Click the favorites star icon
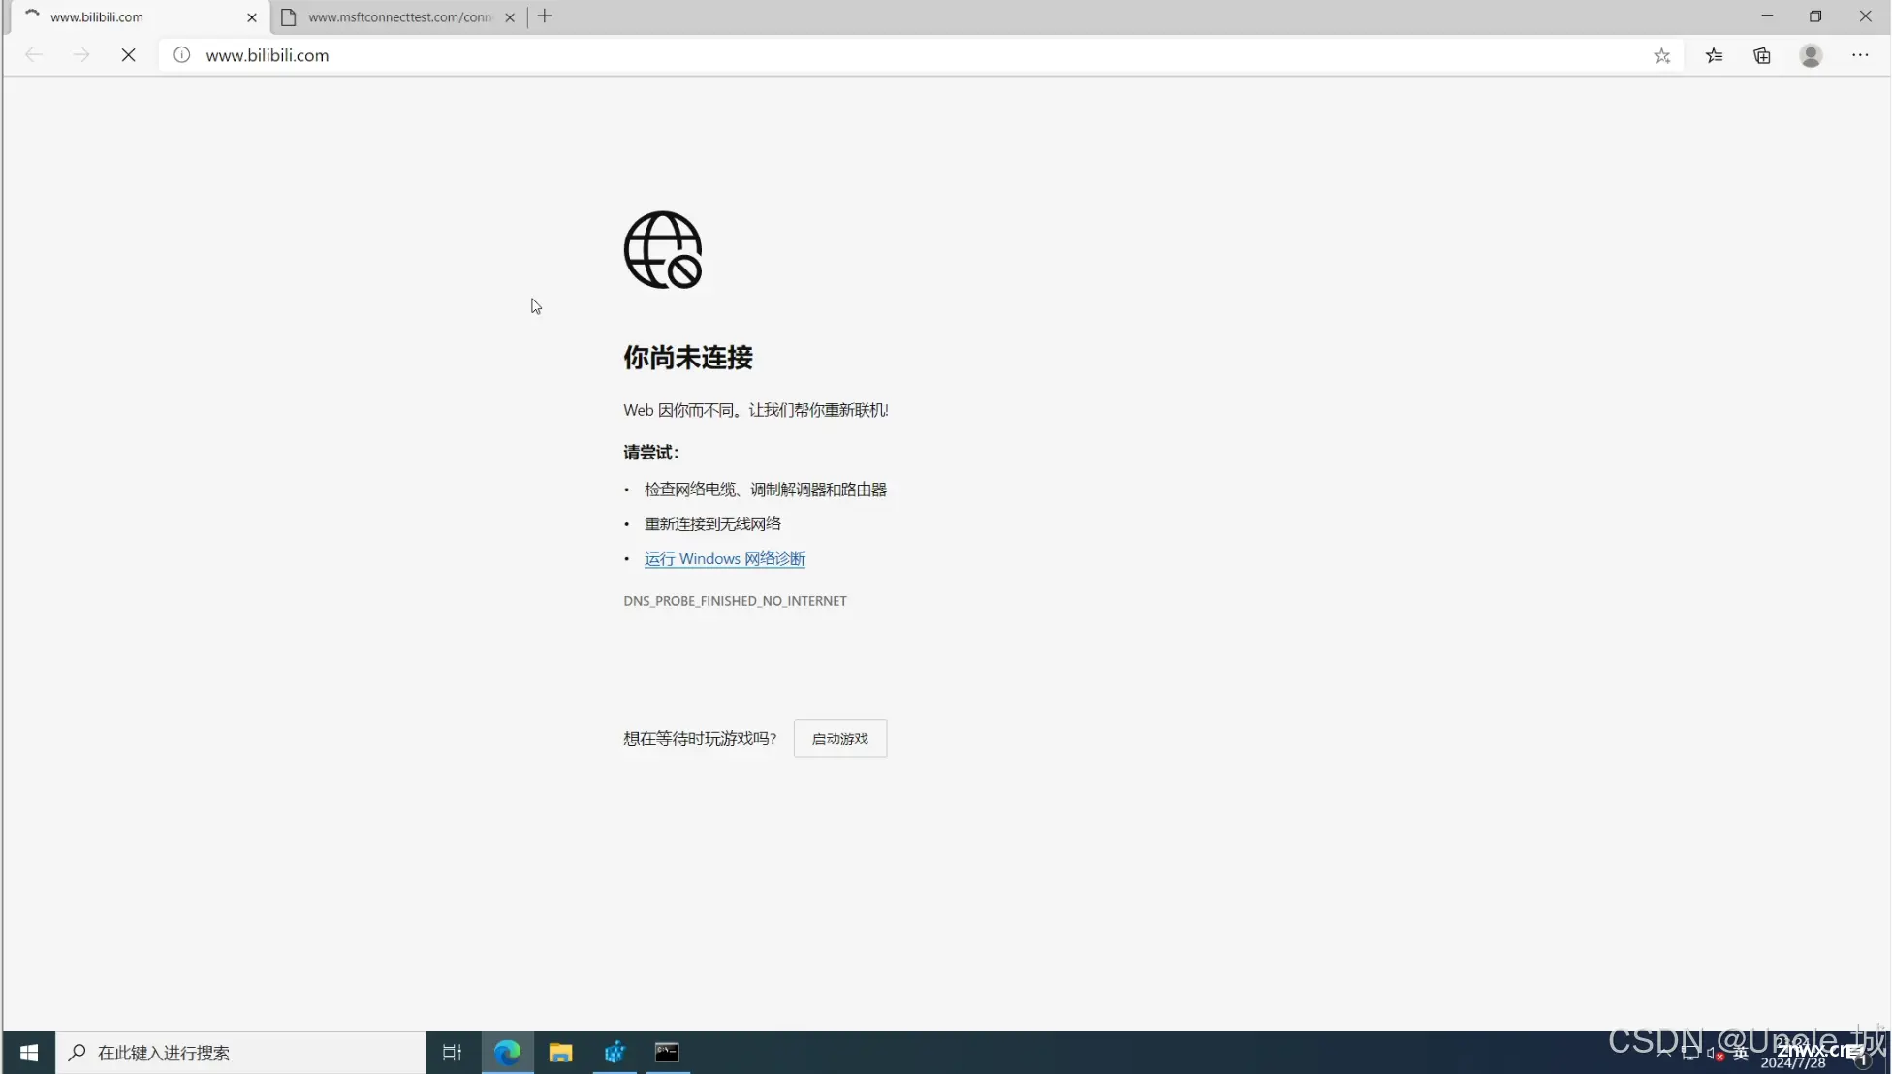1892x1074 pixels. 1662,54
